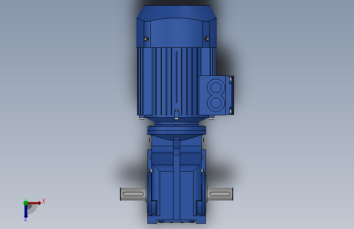Click the green Y axis dot of the triad
Screen dimensions: 354x229
pos(26,203)
